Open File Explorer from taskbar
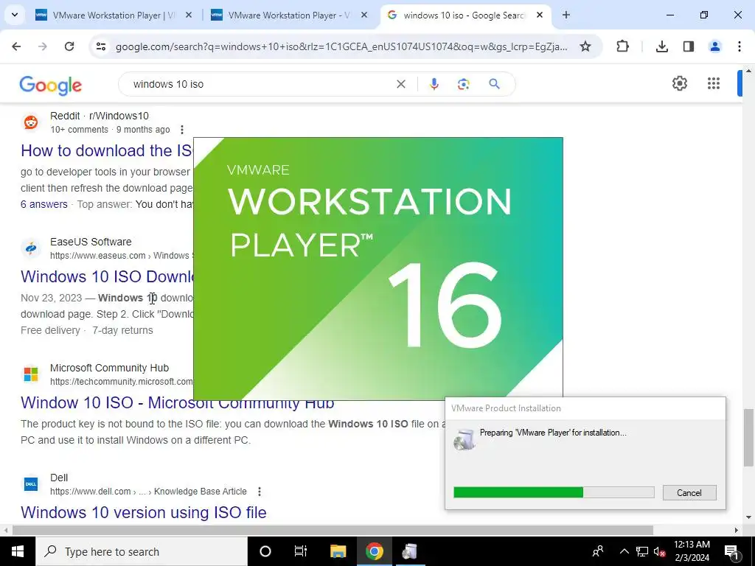Screen dimensions: 755x566 tap(338, 551)
